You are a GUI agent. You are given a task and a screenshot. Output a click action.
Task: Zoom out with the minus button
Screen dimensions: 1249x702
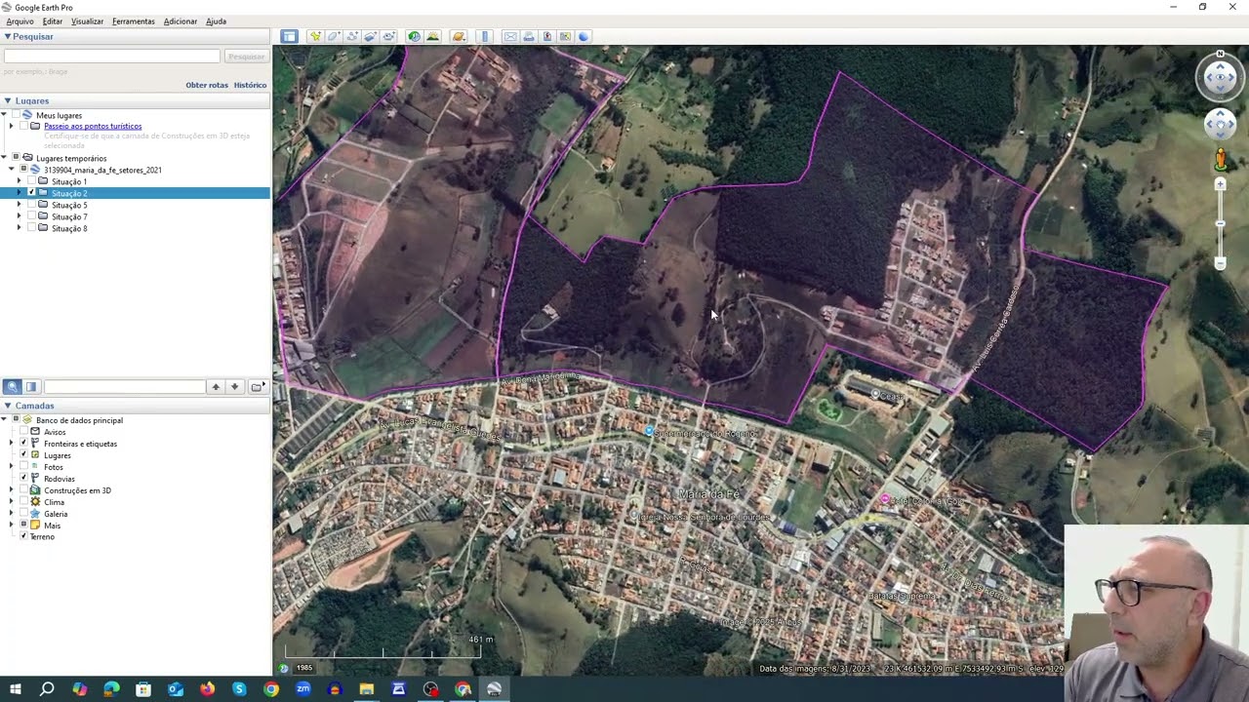pos(1220,263)
